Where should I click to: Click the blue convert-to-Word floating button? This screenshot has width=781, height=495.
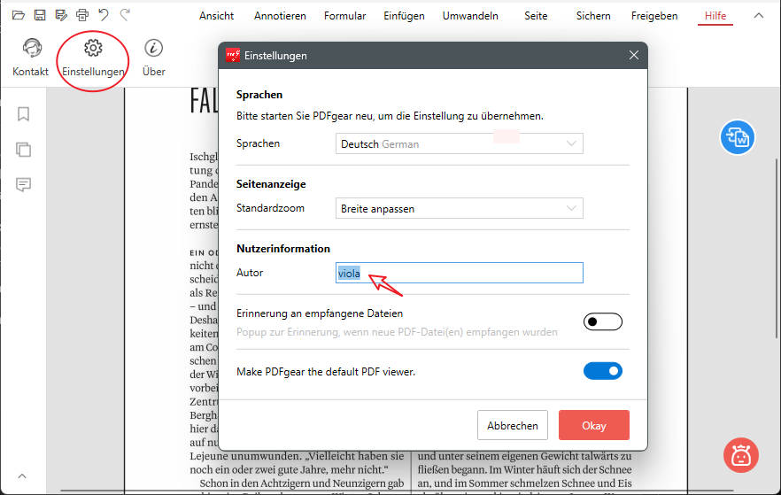pyautogui.click(x=737, y=137)
